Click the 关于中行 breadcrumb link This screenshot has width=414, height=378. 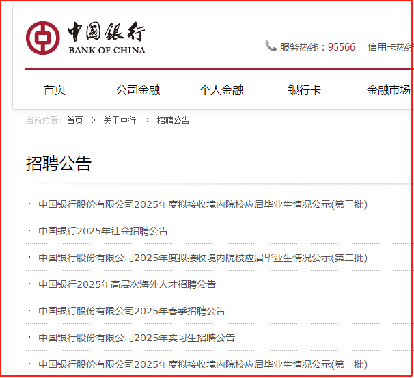click(120, 120)
